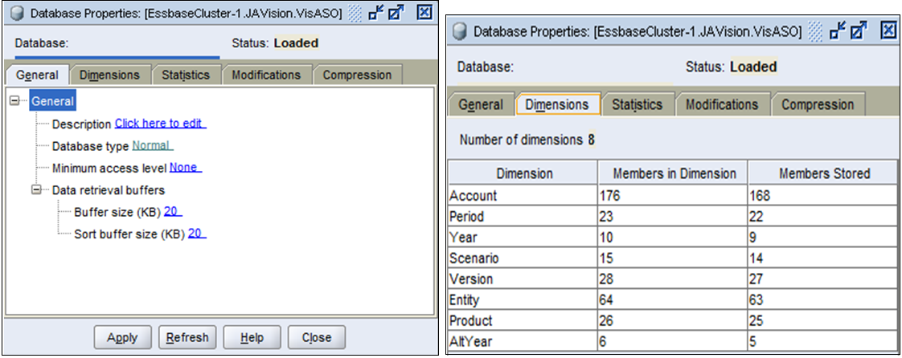The height and width of the screenshot is (358, 902).
Task: Minimize the window containing the Apply button
Action: point(375,12)
